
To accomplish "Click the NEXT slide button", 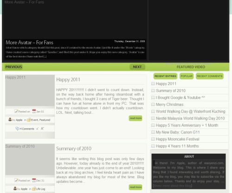I will [137, 67].
